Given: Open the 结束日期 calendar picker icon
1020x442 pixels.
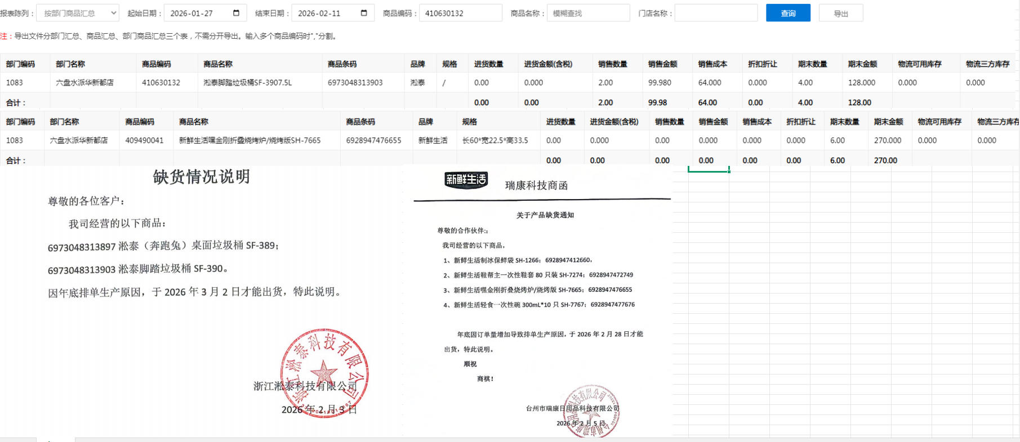Looking at the screenshot, I should (x=364, y=13).
